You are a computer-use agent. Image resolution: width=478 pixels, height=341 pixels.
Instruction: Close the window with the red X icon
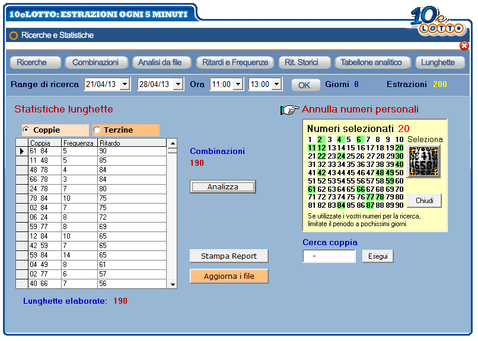pyautogui.click(x=464, y=46)
